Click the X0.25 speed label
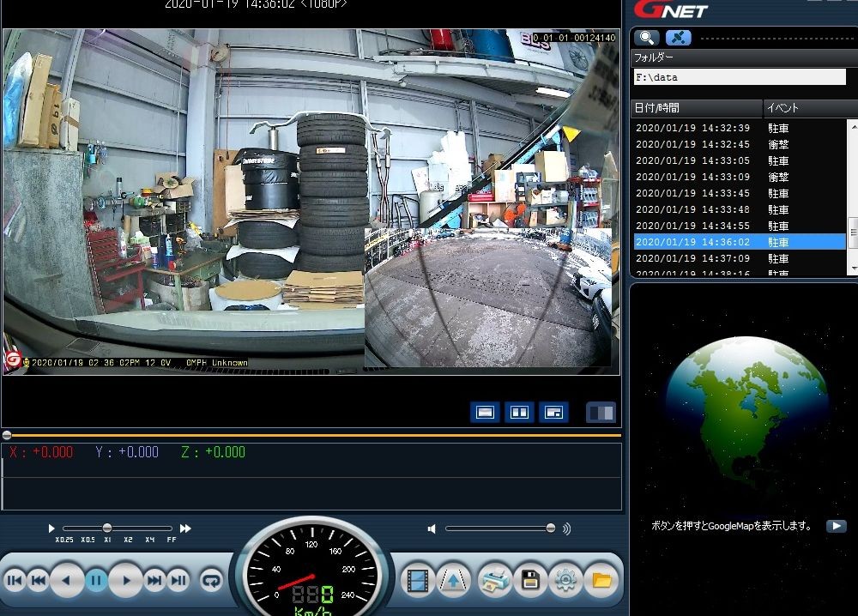858x616 pixels. [x=64, y=540]
